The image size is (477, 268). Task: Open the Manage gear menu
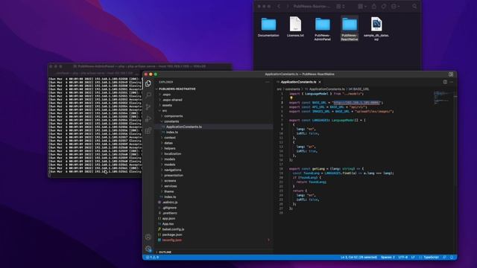pos(148,249)
